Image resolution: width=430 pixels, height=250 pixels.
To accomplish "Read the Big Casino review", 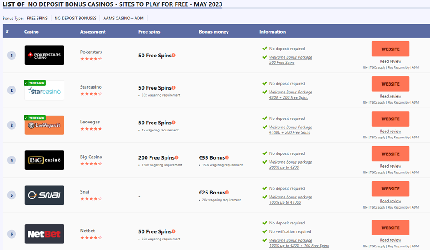I will pos(390,166).
